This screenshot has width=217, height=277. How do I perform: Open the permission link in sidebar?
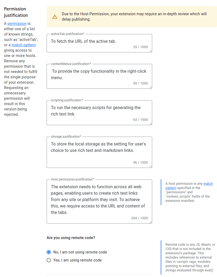[x=17, y=24]
